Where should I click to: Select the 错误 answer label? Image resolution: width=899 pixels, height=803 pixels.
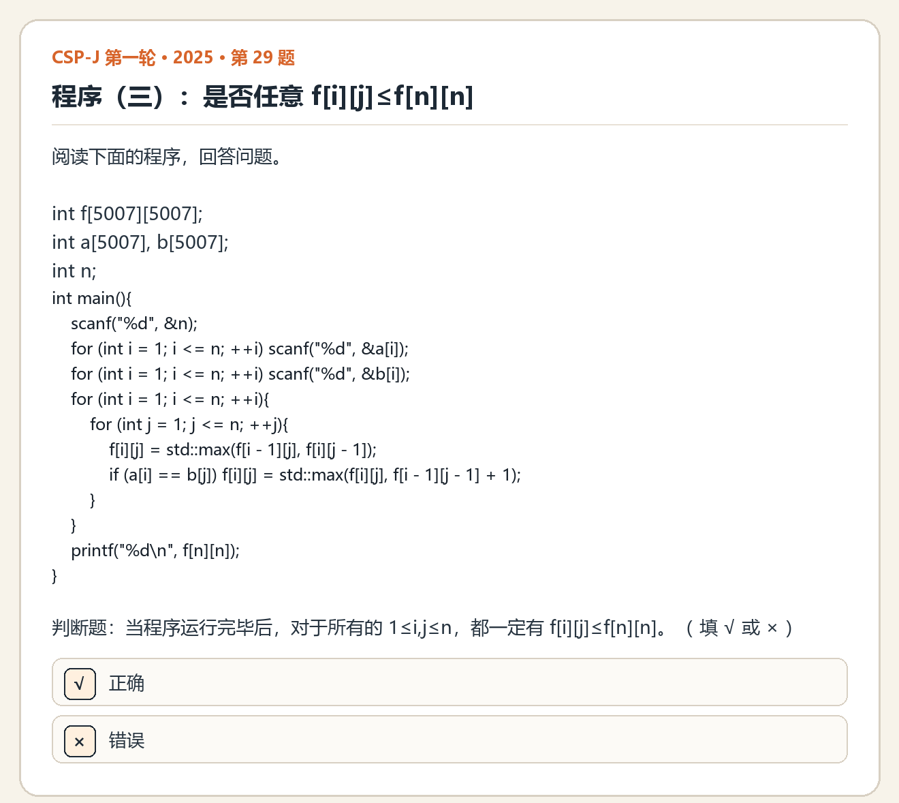pos(127,740)
